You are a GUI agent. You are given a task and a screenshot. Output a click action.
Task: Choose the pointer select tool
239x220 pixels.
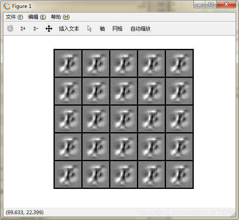[x=90, y=29]
